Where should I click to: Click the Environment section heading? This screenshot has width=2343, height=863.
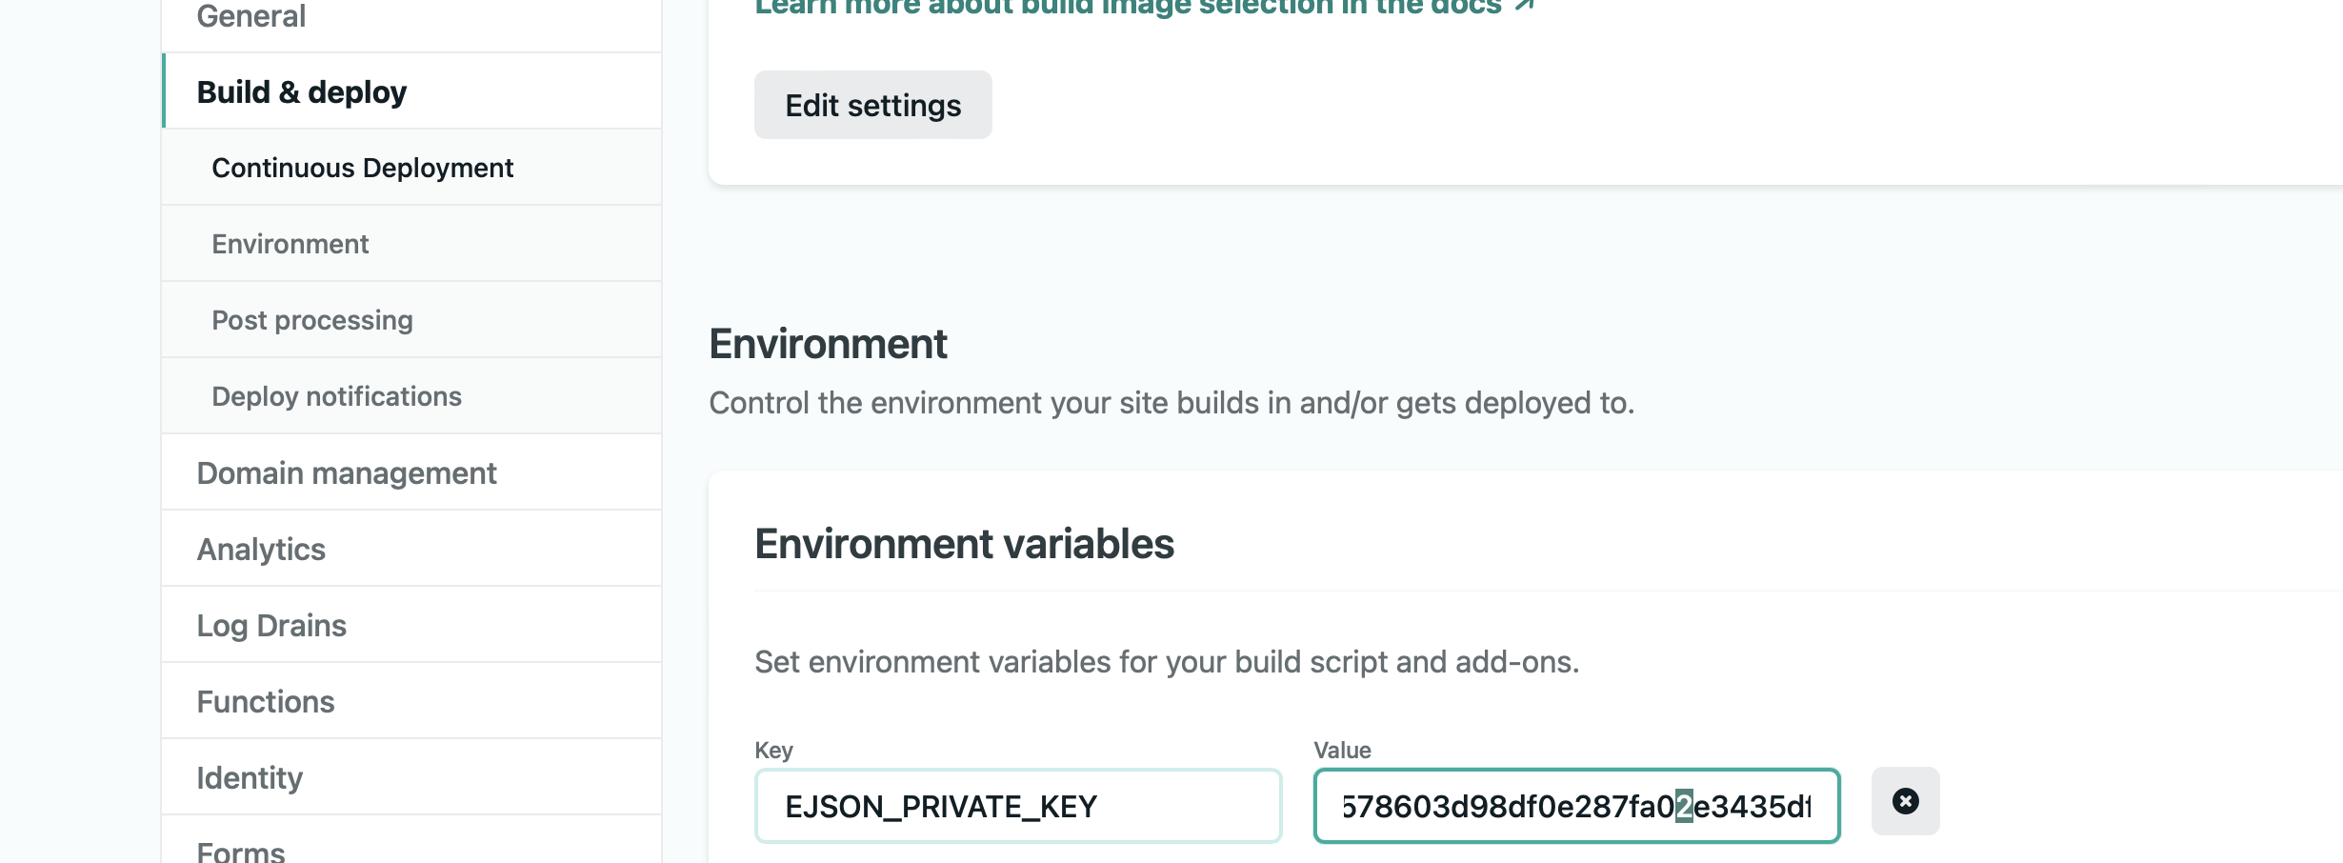pyautogui.click(x=828, y=344)
